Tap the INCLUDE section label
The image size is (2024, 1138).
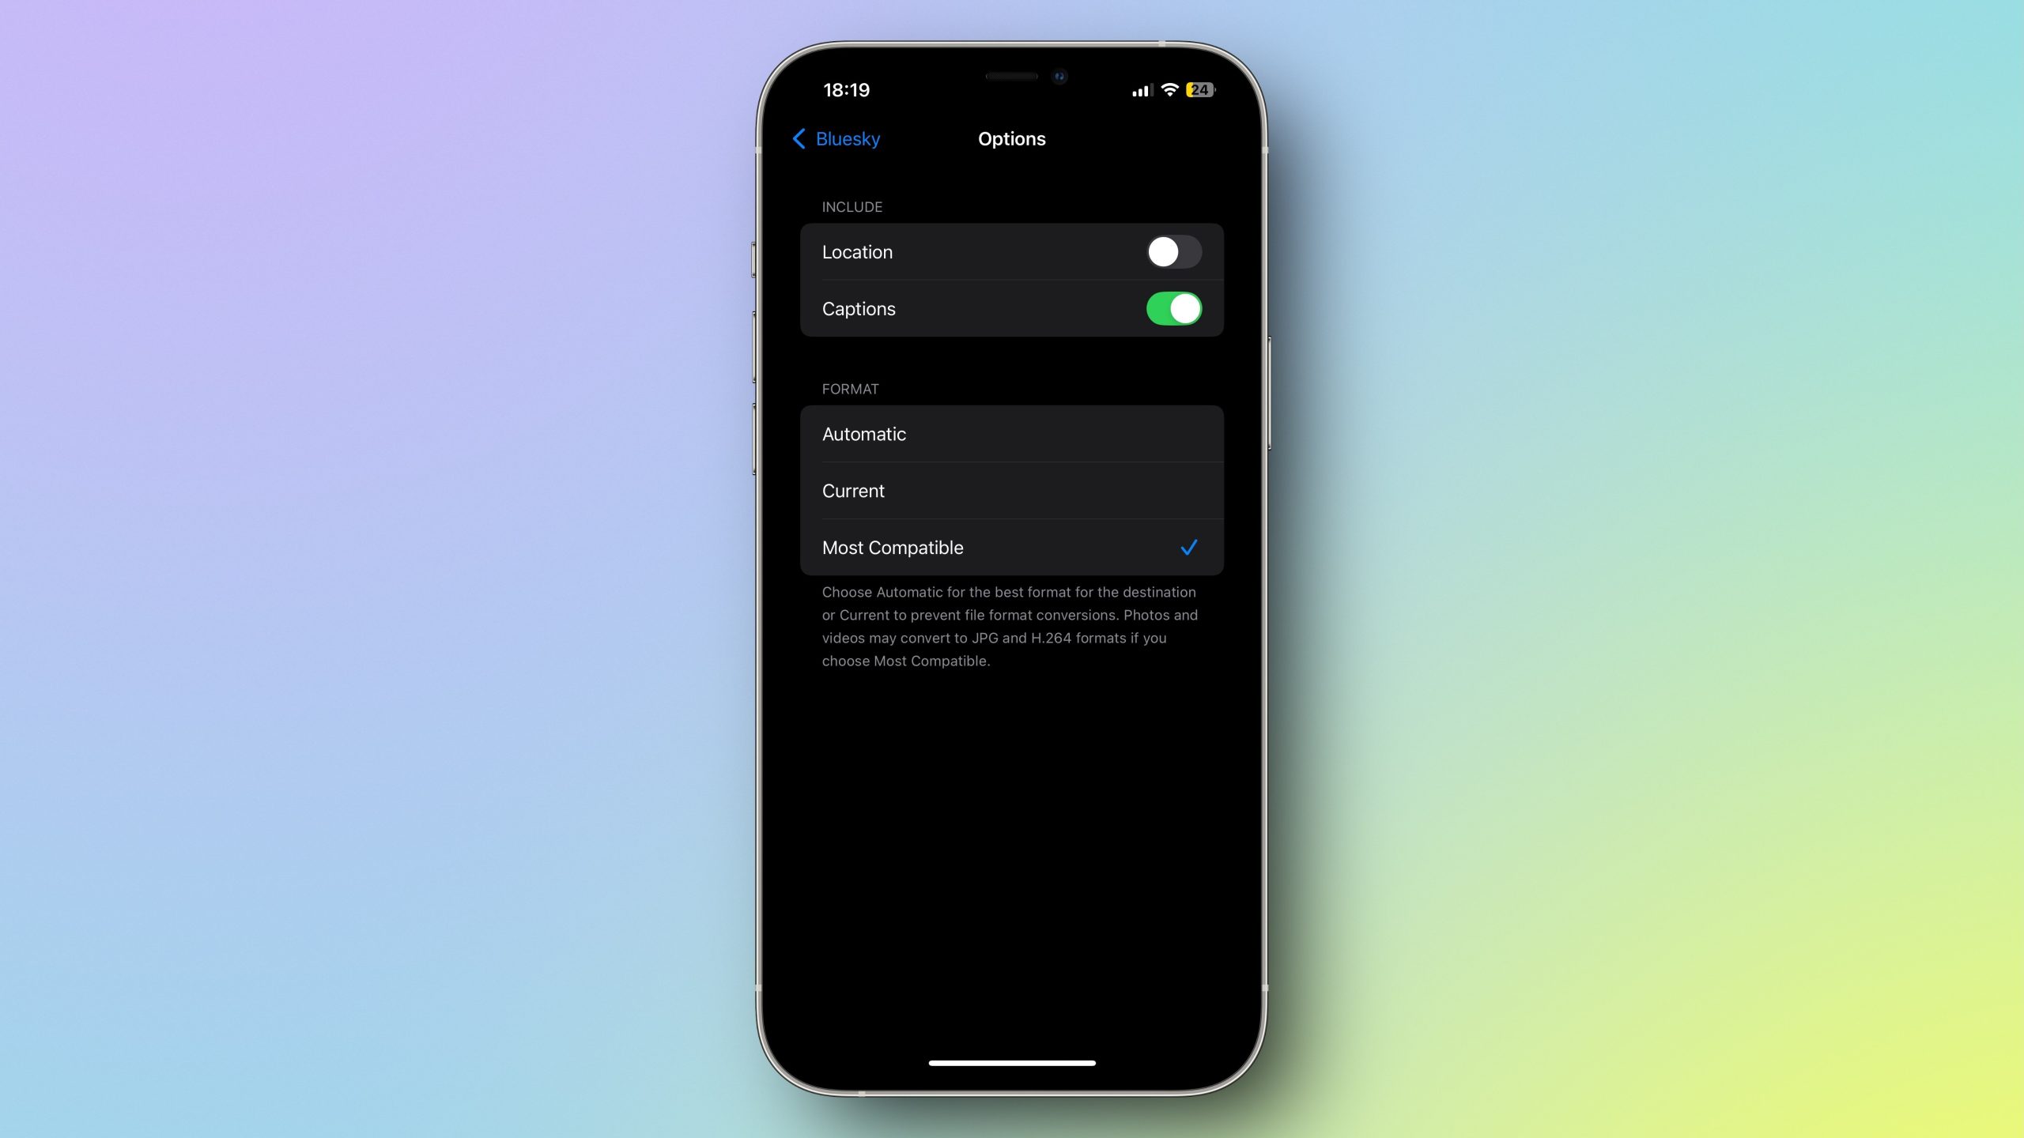click(x=852, y=205)
